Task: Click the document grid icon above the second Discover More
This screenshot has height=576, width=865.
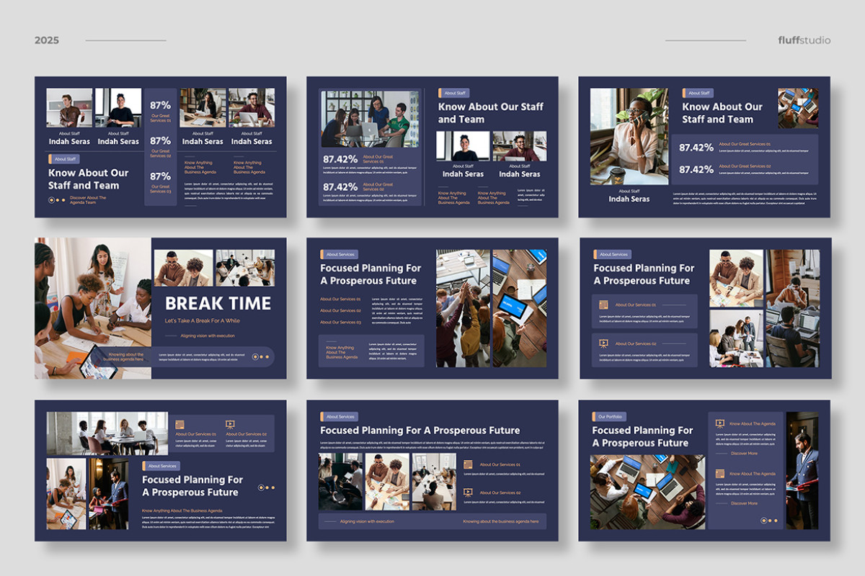Action: 719,473
